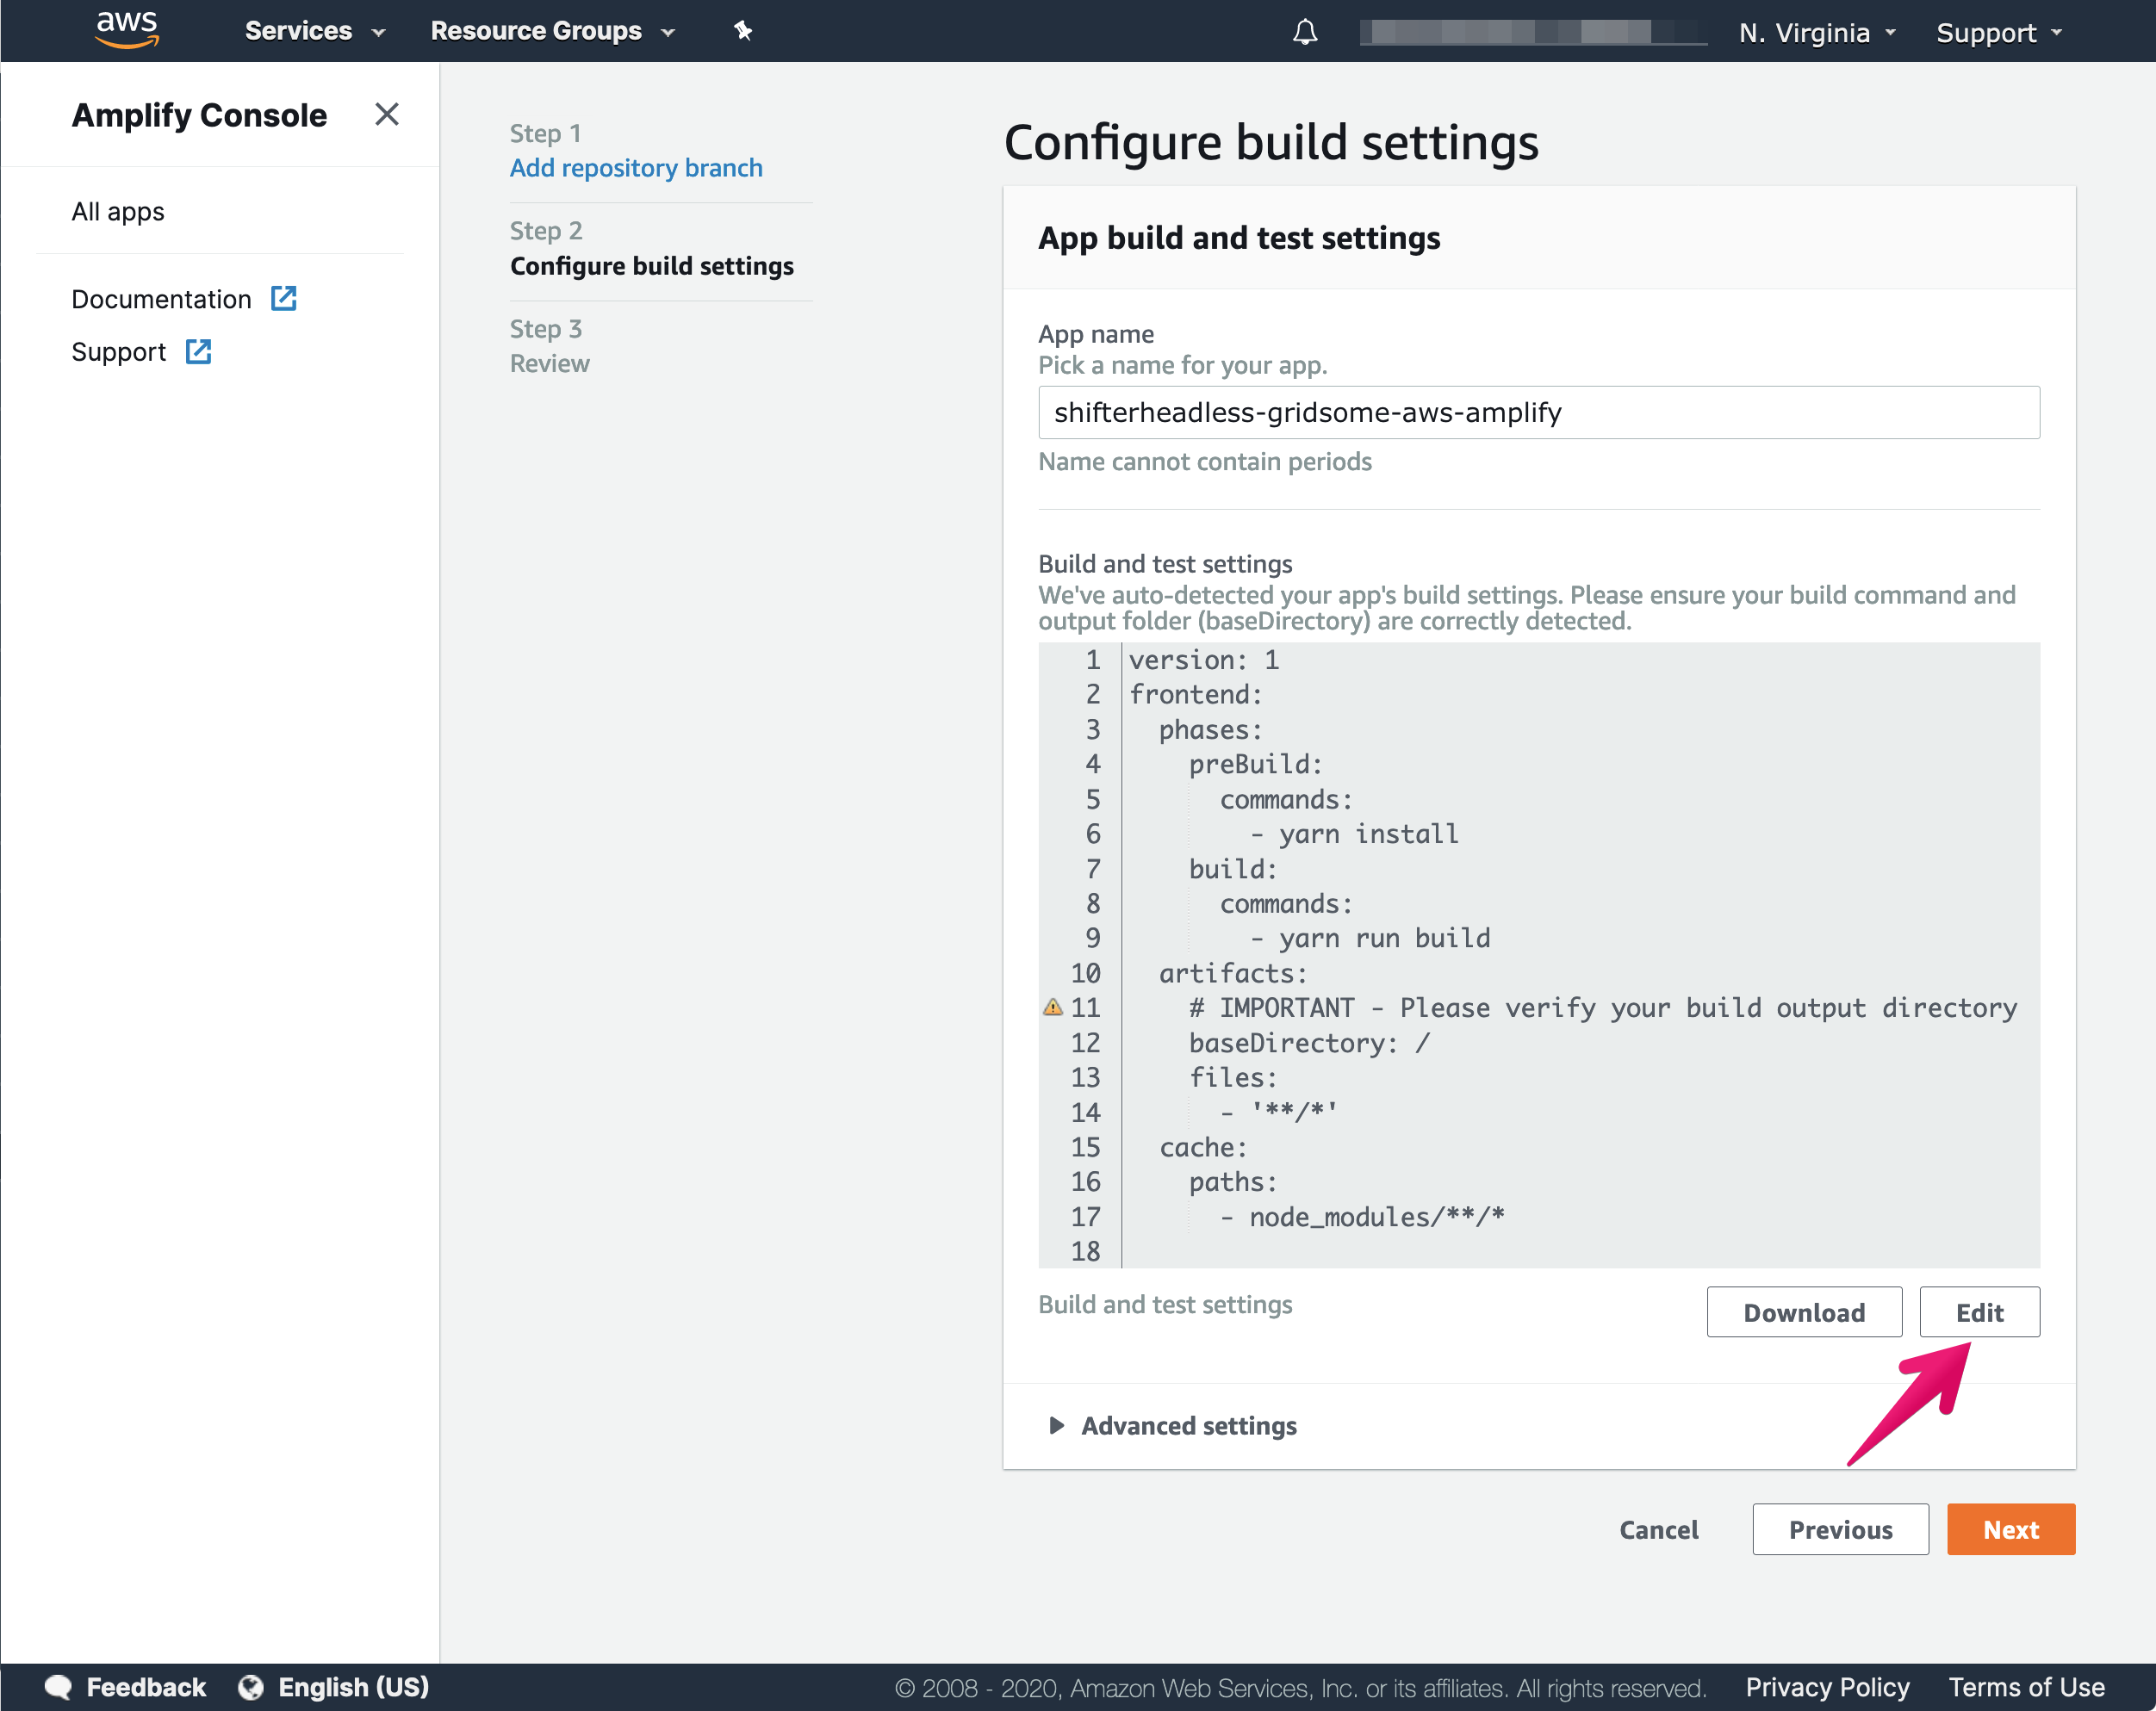2156x1711 pixels.
Task: Click the 'frontend:' line in editor
Action: coord(1196,693)
